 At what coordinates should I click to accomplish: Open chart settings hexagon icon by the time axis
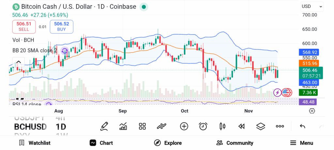coord(312,111)
